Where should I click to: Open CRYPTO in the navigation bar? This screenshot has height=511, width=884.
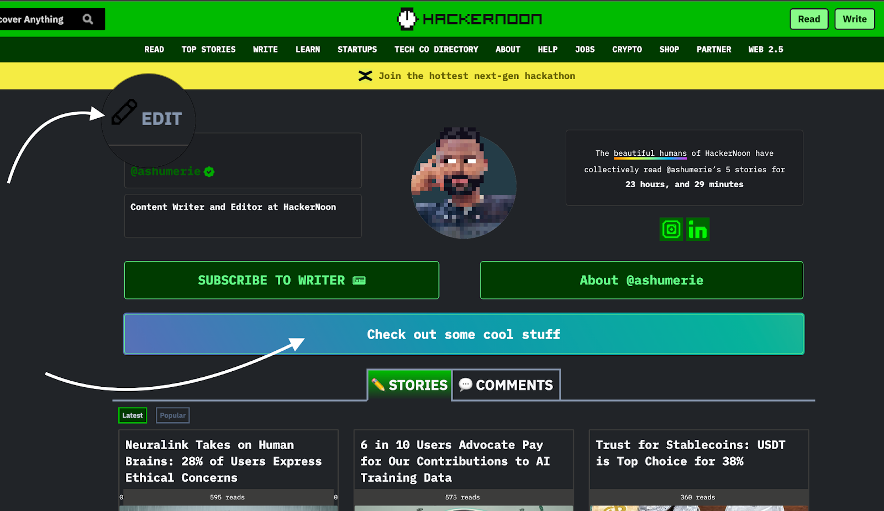627,50
